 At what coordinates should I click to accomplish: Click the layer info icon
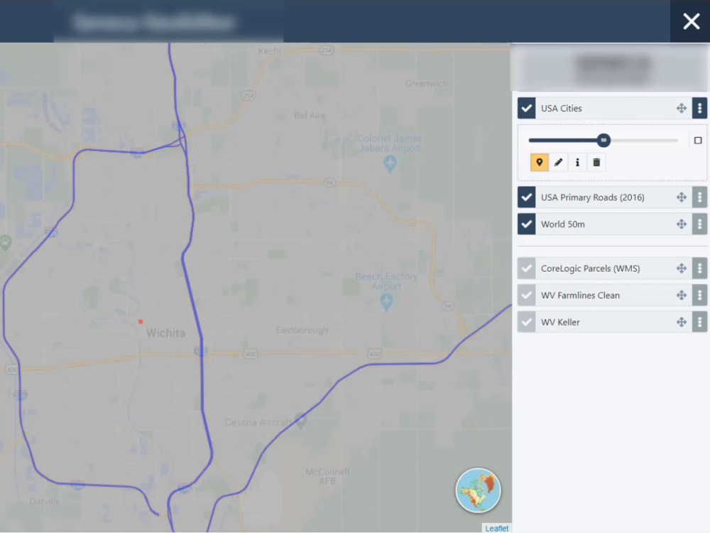(x=577, y=162)
